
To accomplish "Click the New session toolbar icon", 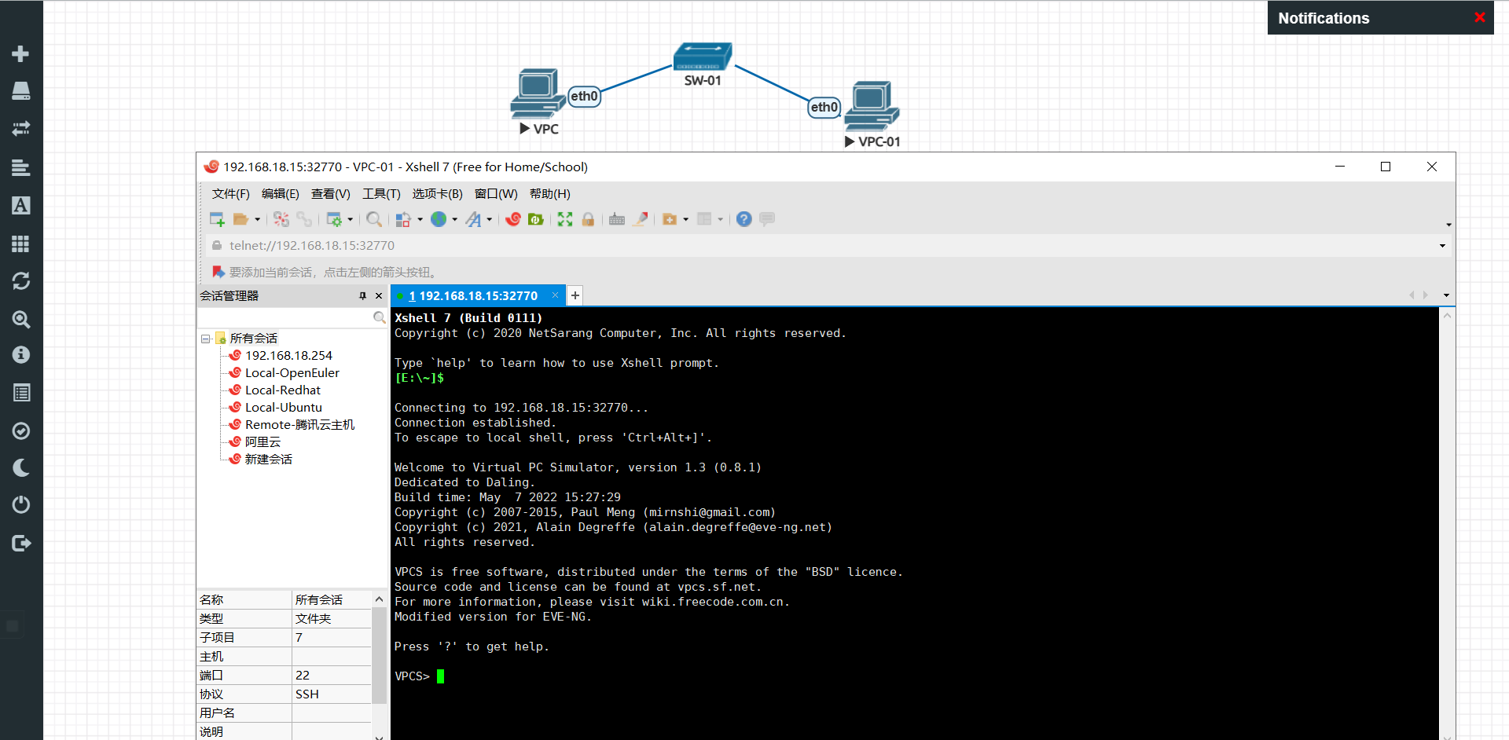I will (217, 219).
